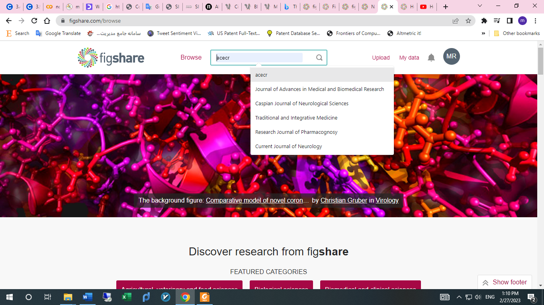Viewport: 544px width, 305px height.
Task: Click the volume icon in the system tray
Action: [x=478, y=297]
